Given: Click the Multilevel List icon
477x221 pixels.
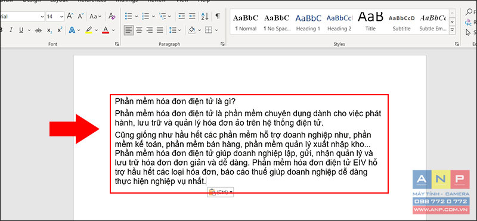Looking at the screenshot, I should point(163,17).
